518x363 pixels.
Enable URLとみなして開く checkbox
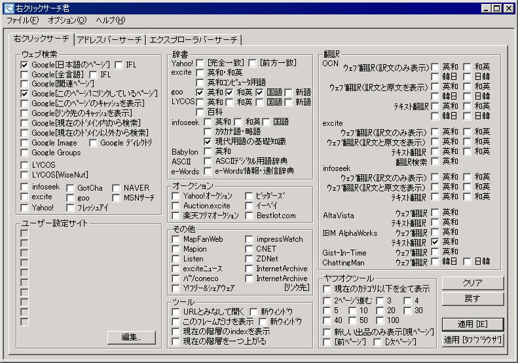click(x=176, y=312)
